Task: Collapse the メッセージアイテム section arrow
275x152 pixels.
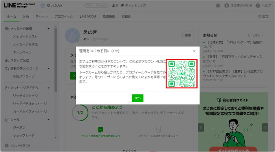Action: pos(49,88)
